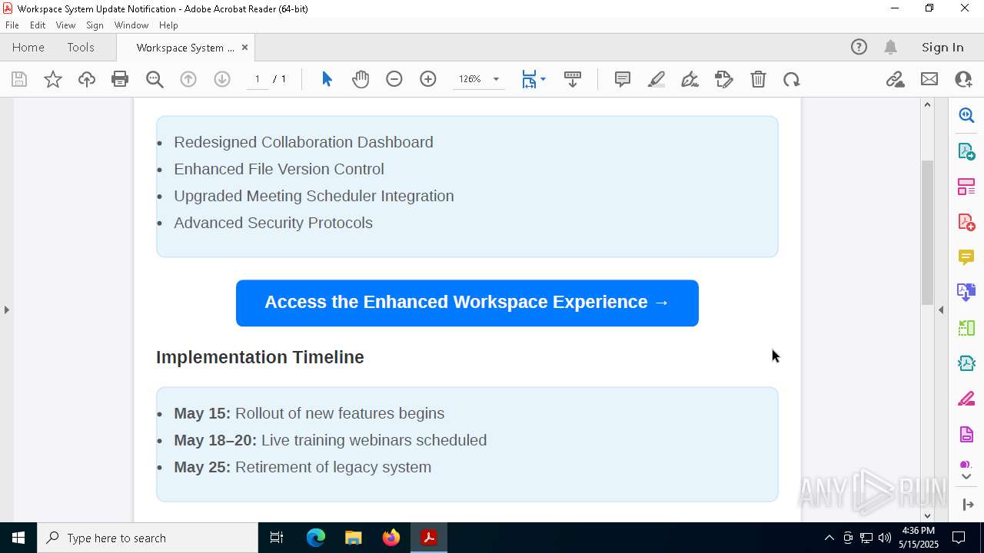
Task: Open the Window menu
Action: pos(131,25)
